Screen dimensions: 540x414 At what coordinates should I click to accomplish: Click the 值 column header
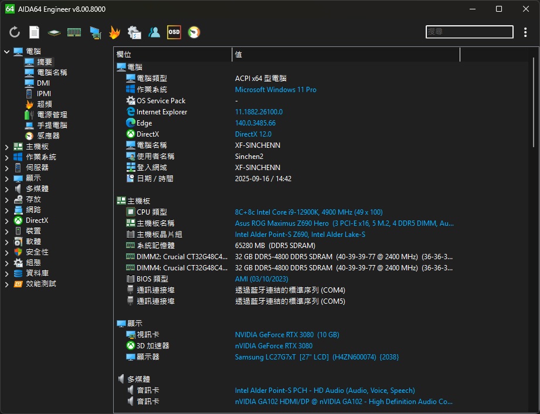tap(346, 55)
